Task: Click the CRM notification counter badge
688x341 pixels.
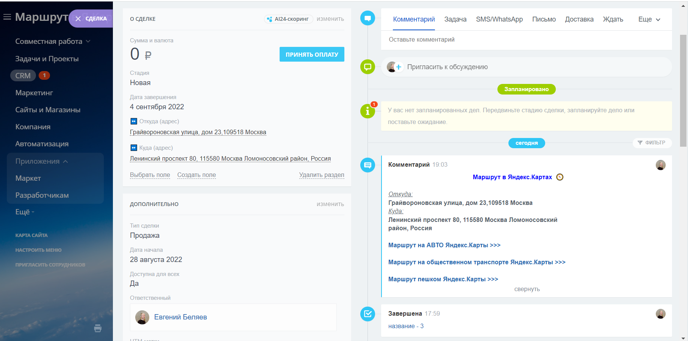Action: tap(44, 75)
